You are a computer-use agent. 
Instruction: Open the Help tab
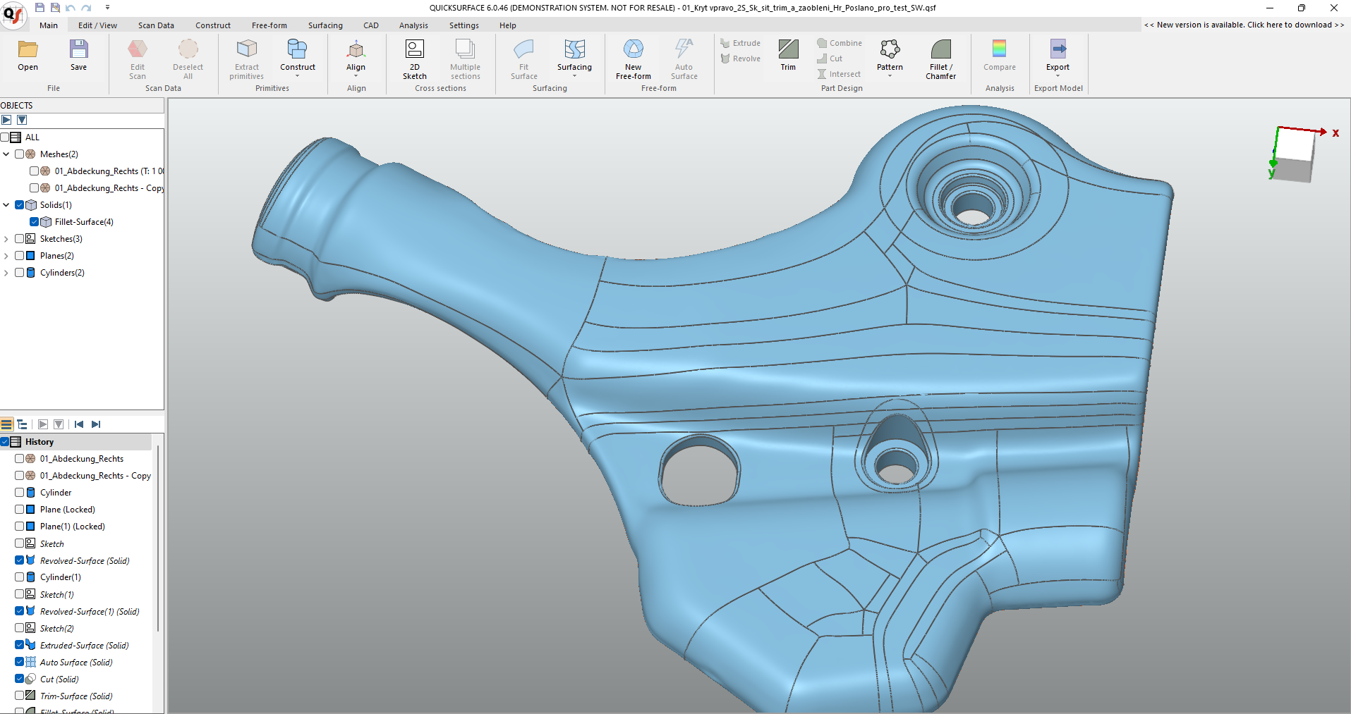(x=508, y=25)
